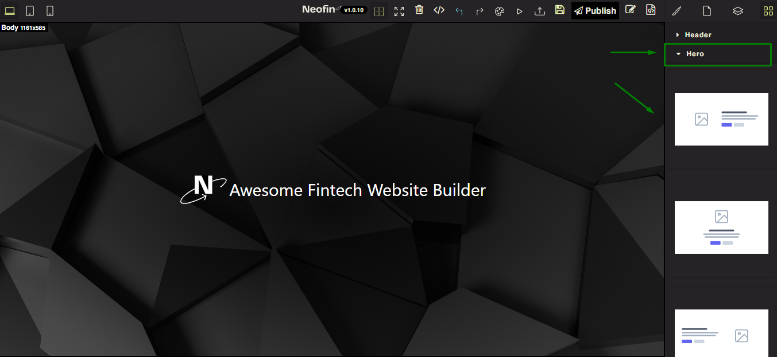Open the edit pencil-note icon
The image size is (777, 357).
click(631, 10)
